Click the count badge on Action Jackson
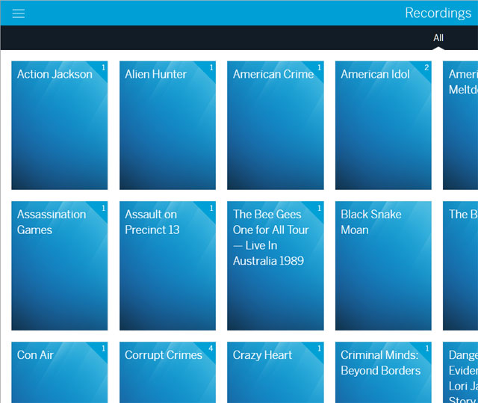478x403 pixels. point(103,67)
